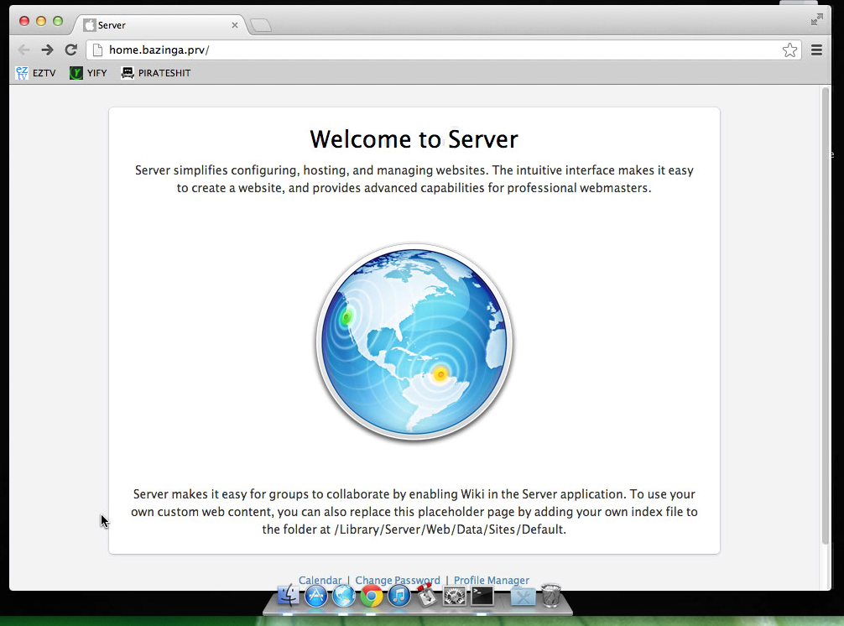Open the Calendar link
This screenshot has height=626, width=844.
320,580
